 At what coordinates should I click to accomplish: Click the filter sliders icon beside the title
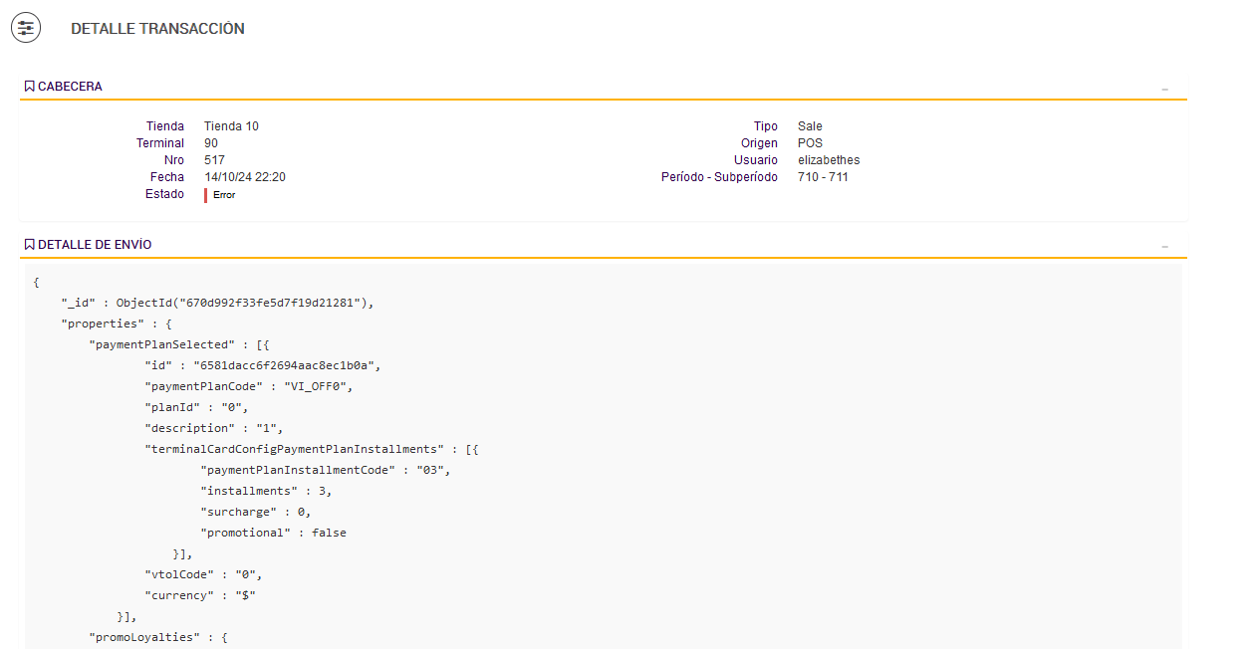click(x=26, y=29)
